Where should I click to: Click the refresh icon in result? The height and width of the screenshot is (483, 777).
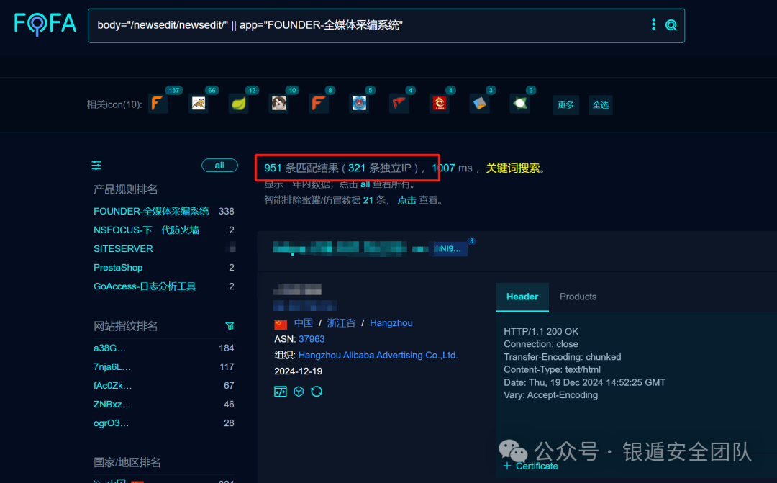317,392
